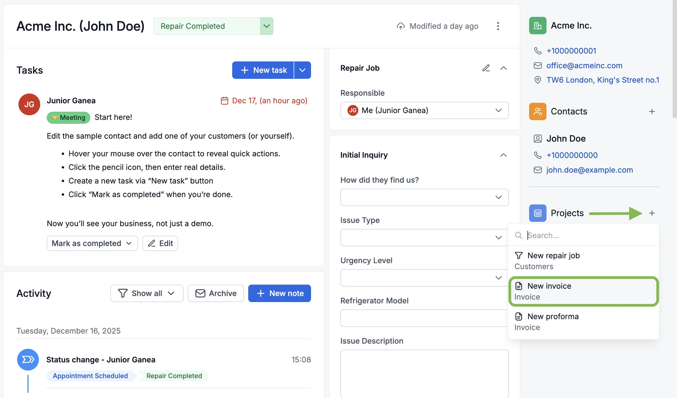Image resolution: width=677 pixels, height=398 pixels.
Task: Click the Refrigerator Model input field
Action: pyautogui.click(x=424, y=318)
